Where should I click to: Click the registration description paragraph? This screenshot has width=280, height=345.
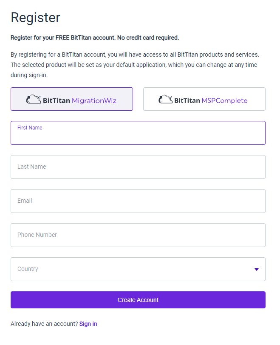click(135, 65)
